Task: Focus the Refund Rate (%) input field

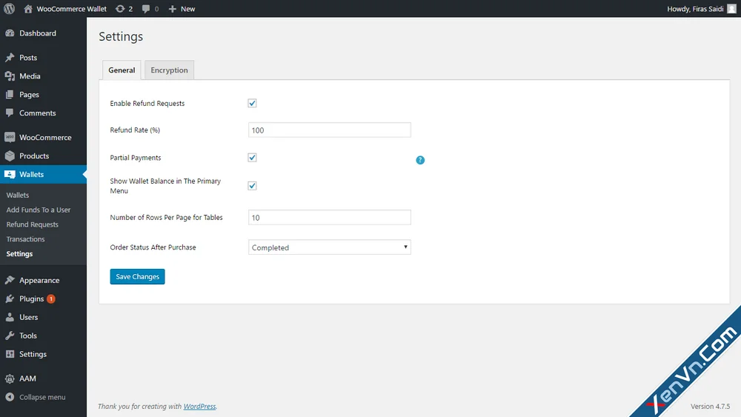Action: coord(330,130)
